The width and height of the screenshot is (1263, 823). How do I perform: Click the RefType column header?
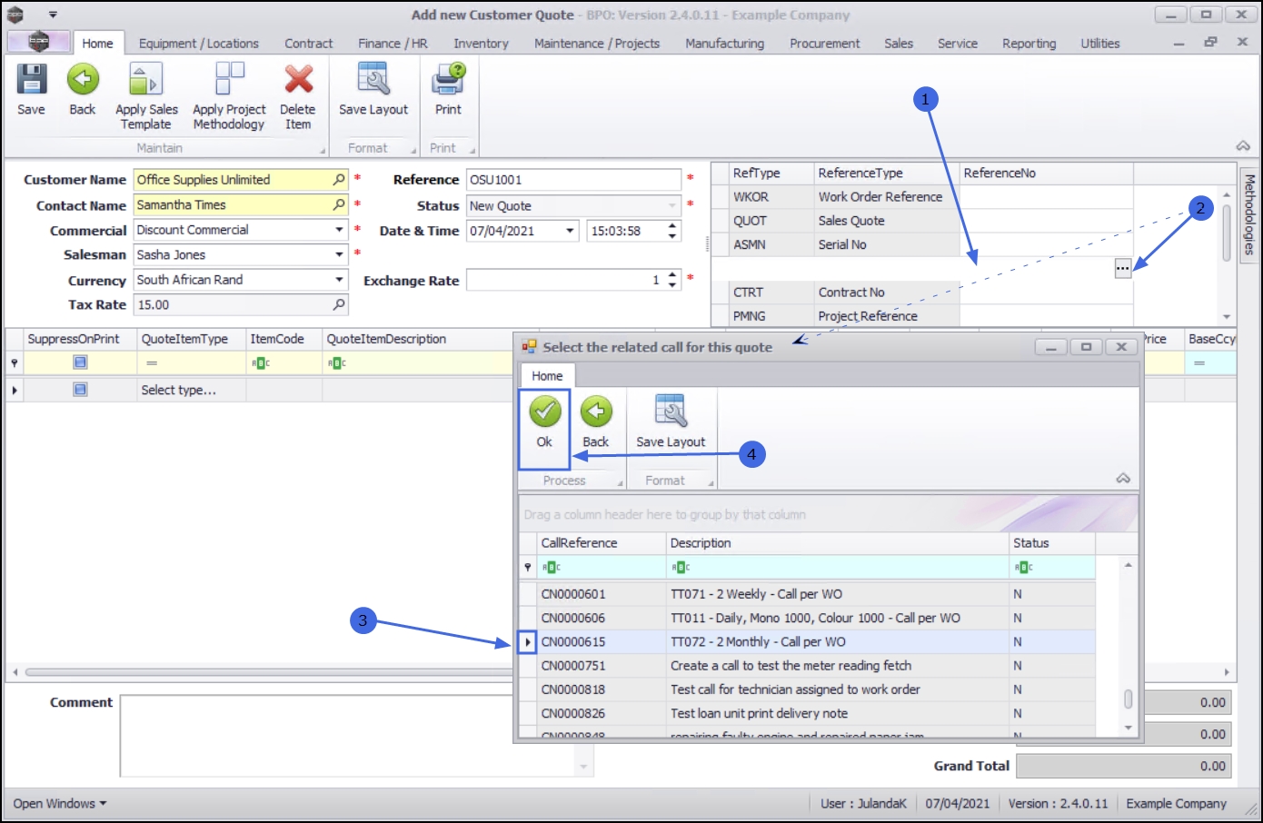pos(771,174)
